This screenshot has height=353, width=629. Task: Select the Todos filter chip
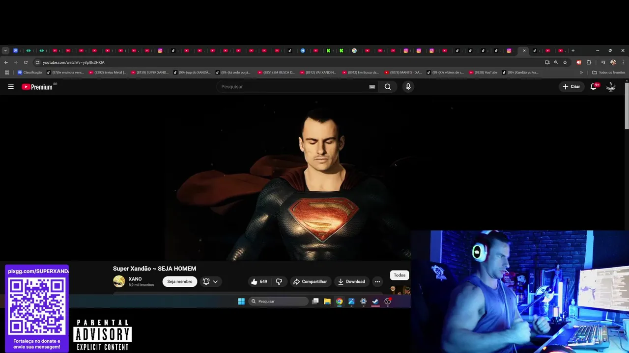pyautogui.click(x=400, y=275)
